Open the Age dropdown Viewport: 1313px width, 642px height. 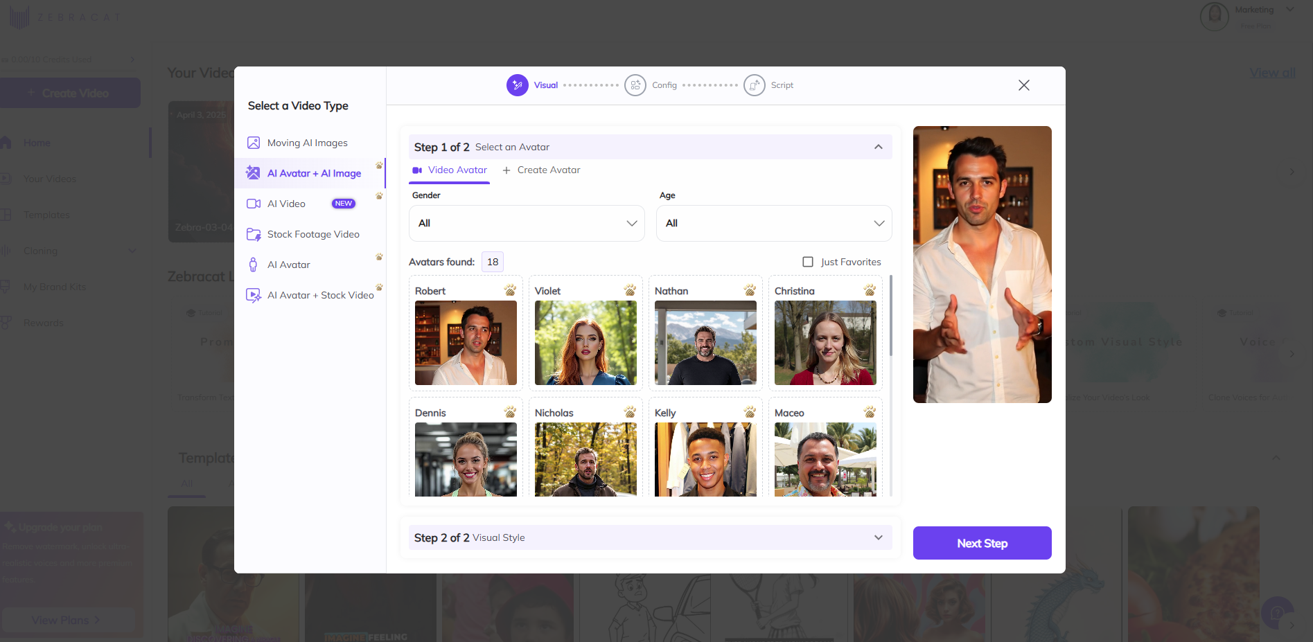(x=774, y=223)
